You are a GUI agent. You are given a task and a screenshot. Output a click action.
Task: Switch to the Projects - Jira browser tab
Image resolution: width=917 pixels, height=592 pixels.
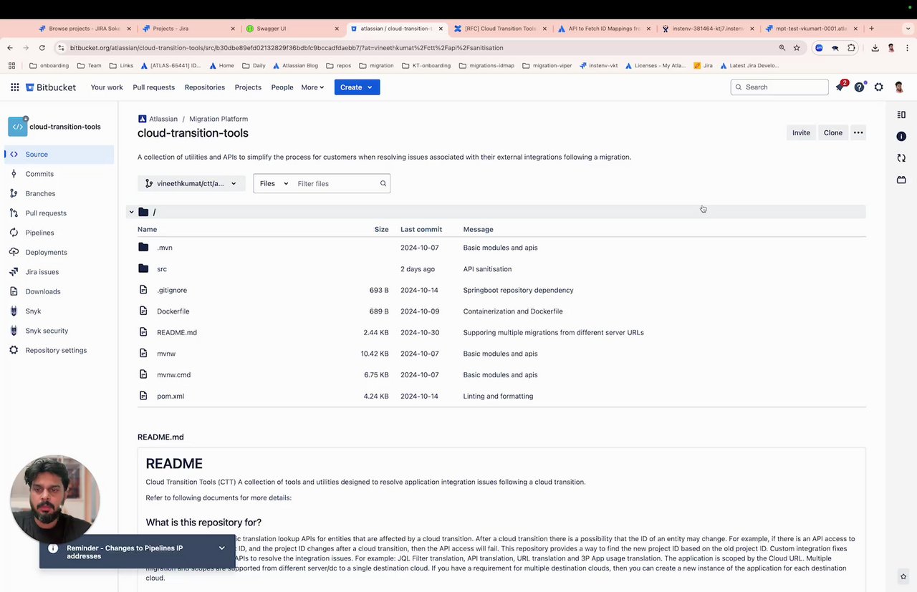tap(188, 29)
